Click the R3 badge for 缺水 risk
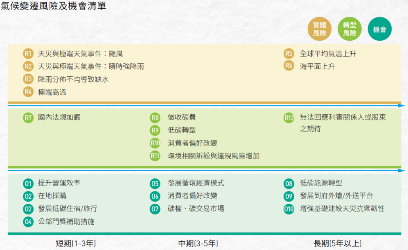408x250 pixels. tap(28, 79)
